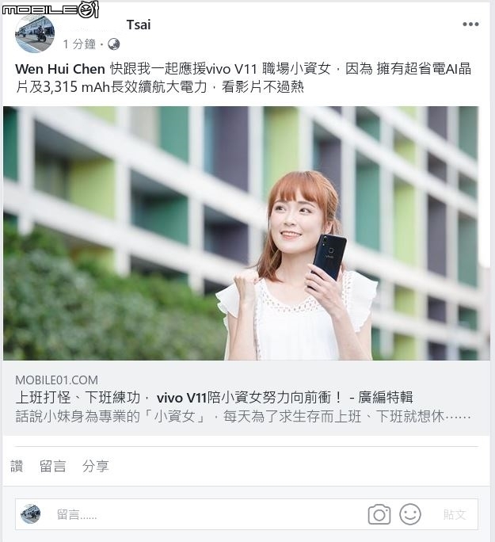Screen dimensions: 495x542
Task: Open the tagged Wen Hui Chen profile
Action: [x=59, y=69]
